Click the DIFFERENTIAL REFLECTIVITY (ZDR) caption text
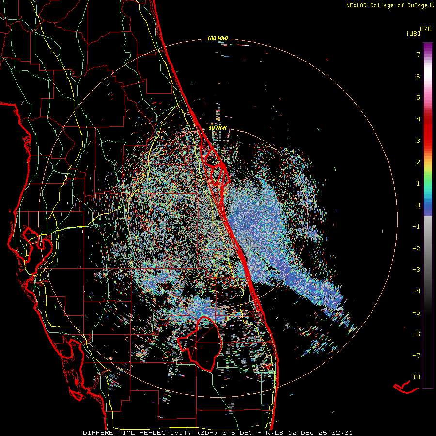436x436 pixels. point(152,433)
